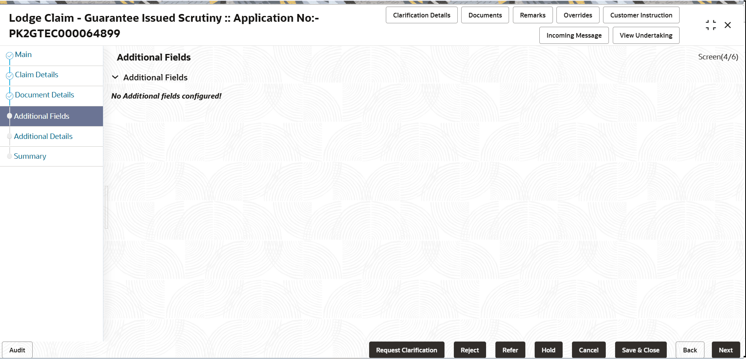View the Incoming Message
Image resolution: width=746 pixels, height=359 pixels.
pyautogui.click(x=573, y=35)
